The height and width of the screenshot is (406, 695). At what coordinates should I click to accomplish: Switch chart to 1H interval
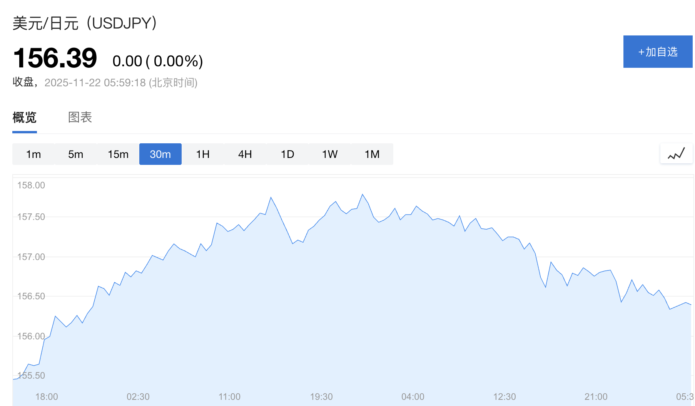(203, 154)
